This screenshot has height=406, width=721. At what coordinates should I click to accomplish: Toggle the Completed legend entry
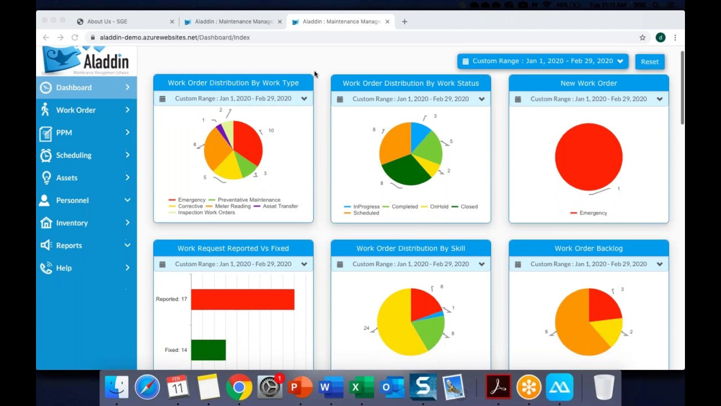click(x=400, y=207)
